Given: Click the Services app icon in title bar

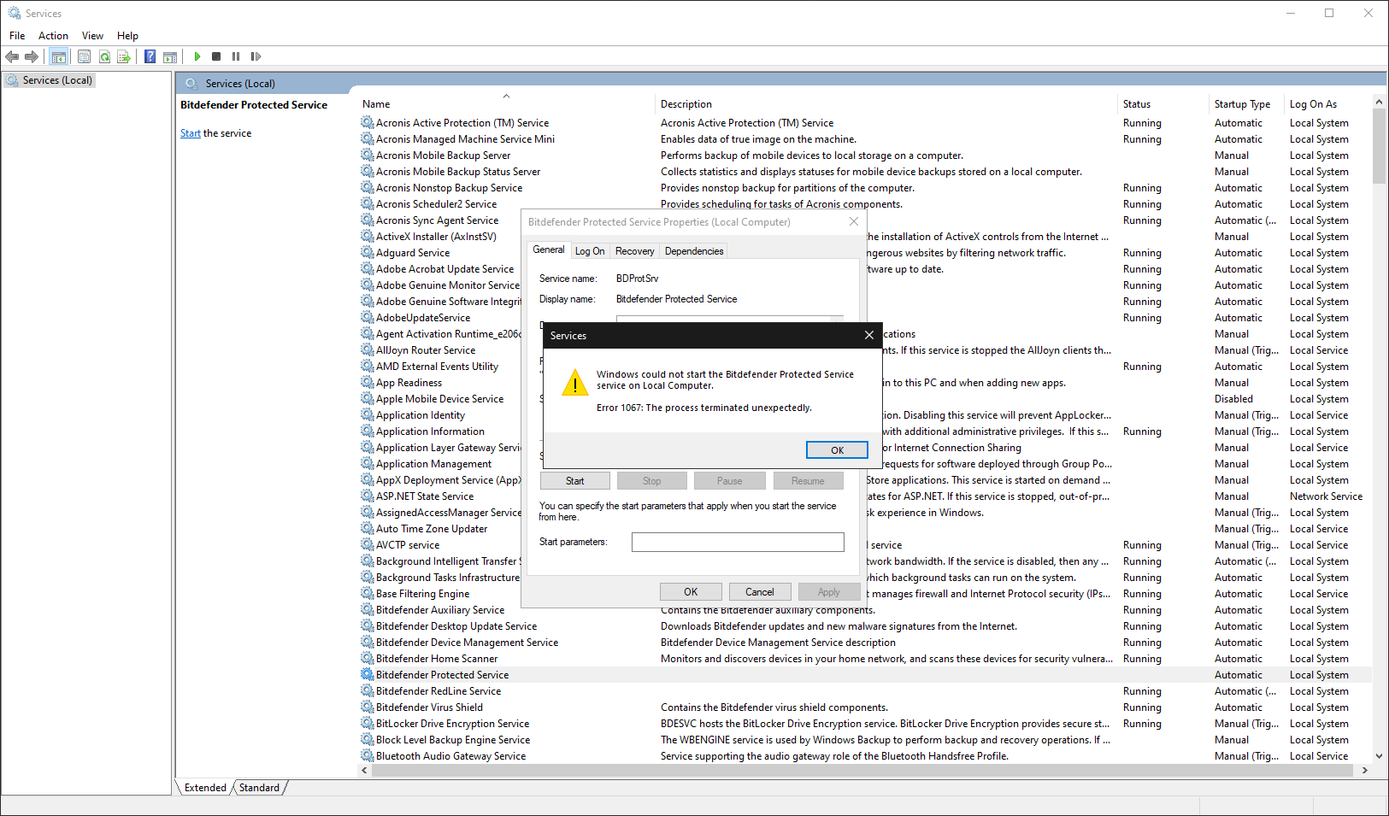Looking at the screenshot, I should (x=14, y=13).
